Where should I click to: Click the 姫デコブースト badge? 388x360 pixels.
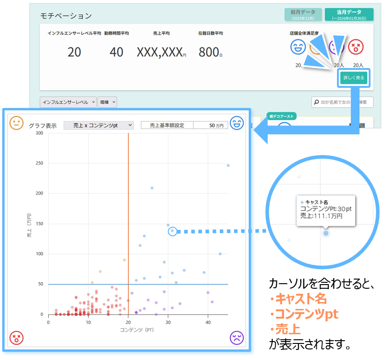[282, 116]
